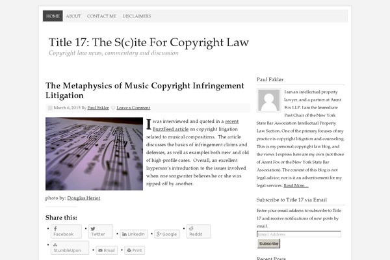Click the StumbleUpon logo icon
Image resolution: width=390 pixels, height=260 pixels.
click(x=55, y=245)
